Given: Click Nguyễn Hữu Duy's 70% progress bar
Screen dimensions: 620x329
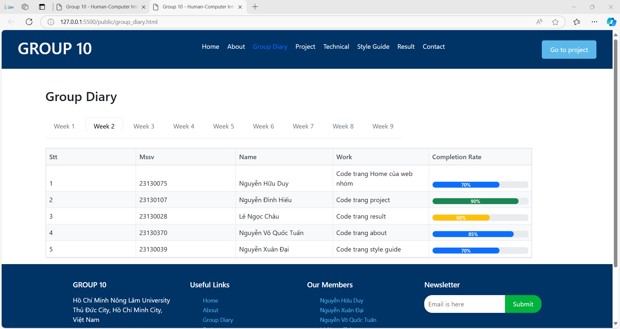Looking at the screenshot, I should click(x=480, y=185).
